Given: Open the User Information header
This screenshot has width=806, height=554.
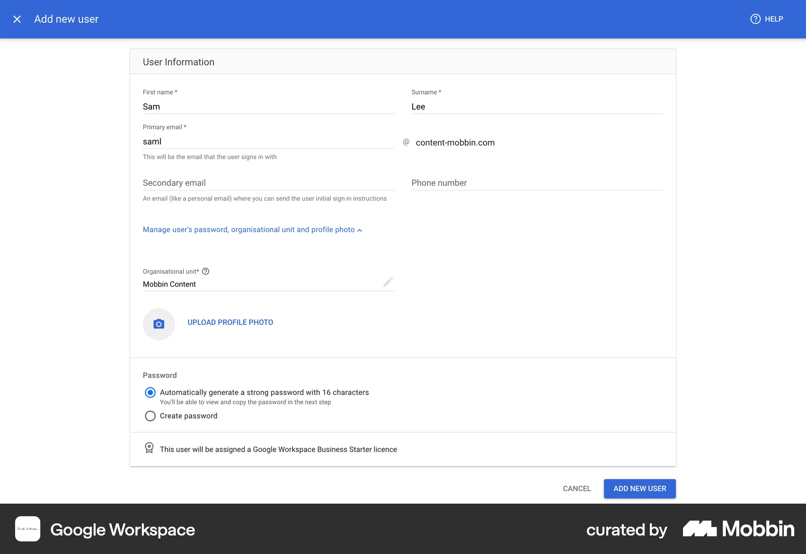Looking at the screenshot, I should coord(178,62).
